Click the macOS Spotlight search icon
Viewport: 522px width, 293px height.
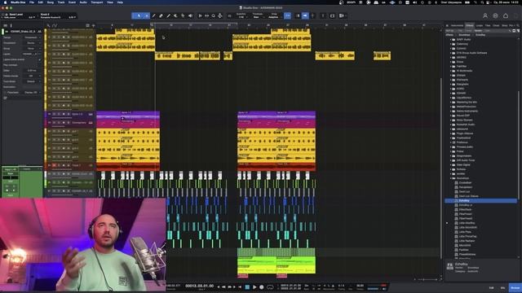coord(482,2)
